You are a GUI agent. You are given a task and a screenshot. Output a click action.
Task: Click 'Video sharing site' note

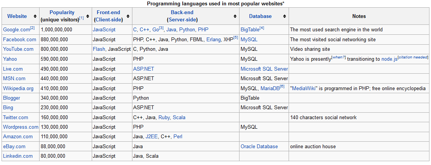tap(310, 49)
